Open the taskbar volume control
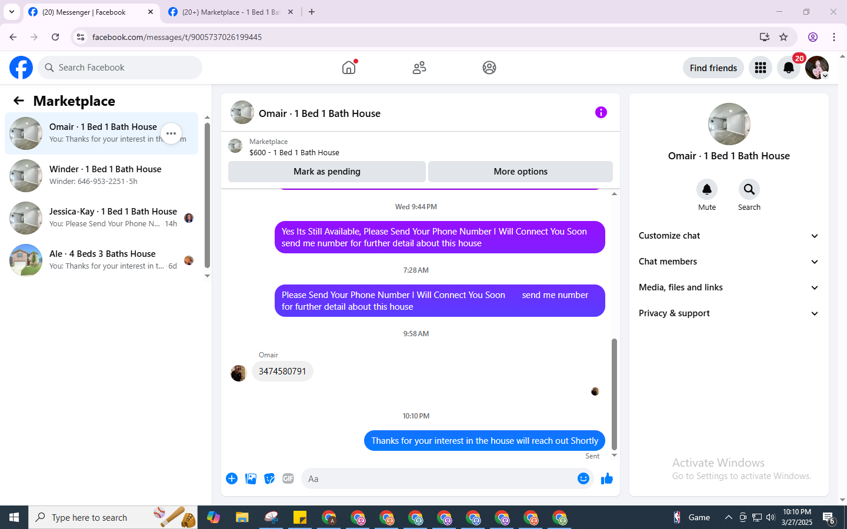 point(771,517)
